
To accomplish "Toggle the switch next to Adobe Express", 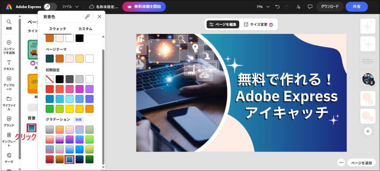I will [50, 7].
